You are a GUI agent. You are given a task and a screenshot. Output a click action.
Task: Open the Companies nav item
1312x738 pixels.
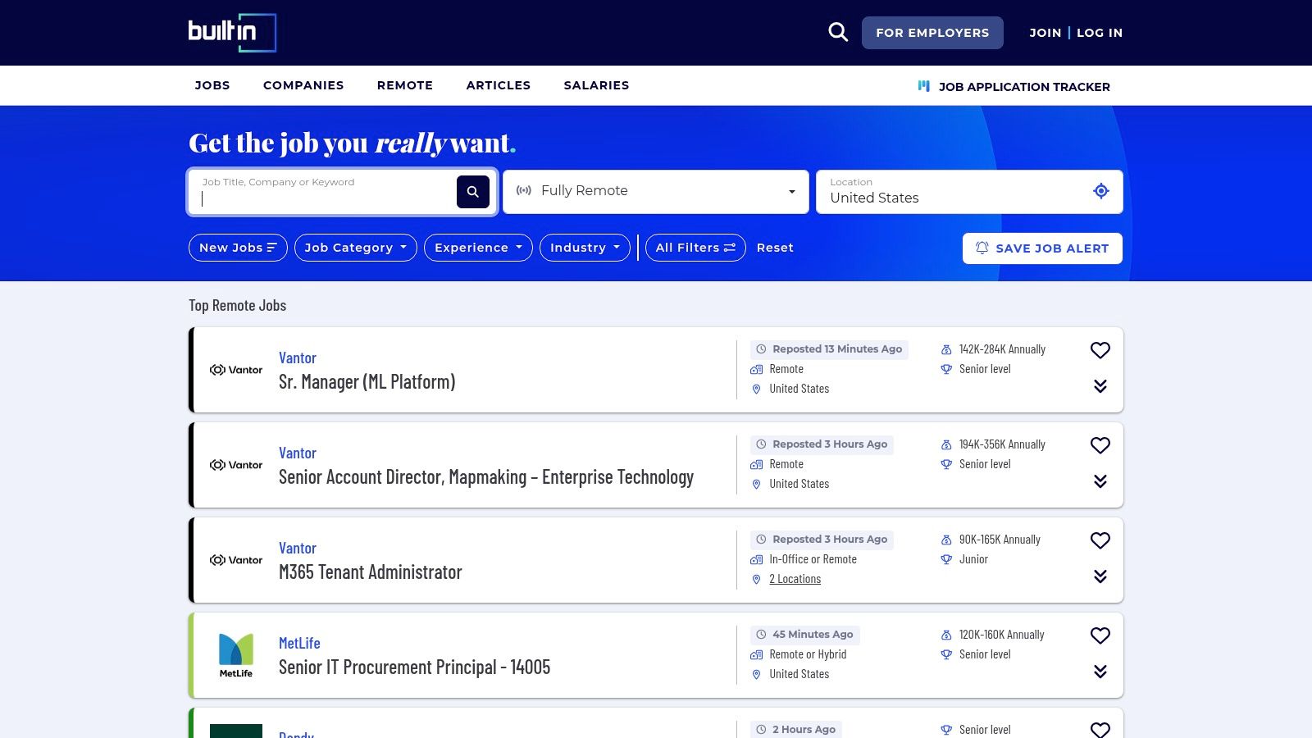coord(303,85)
